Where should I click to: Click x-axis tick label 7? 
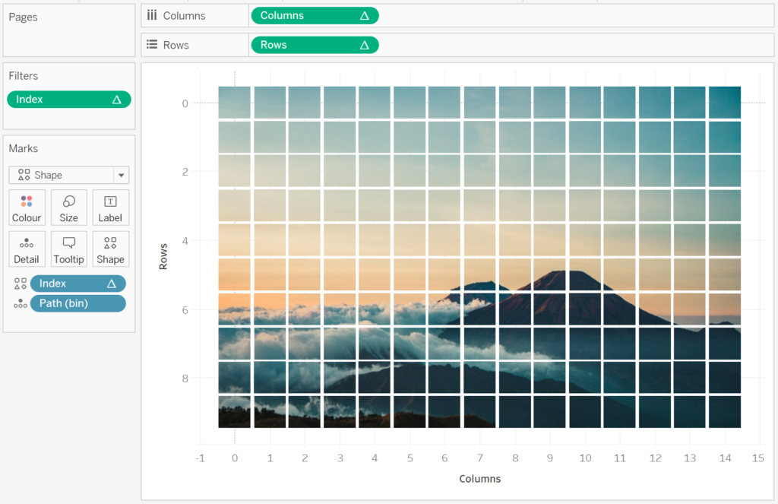point(480,458)
